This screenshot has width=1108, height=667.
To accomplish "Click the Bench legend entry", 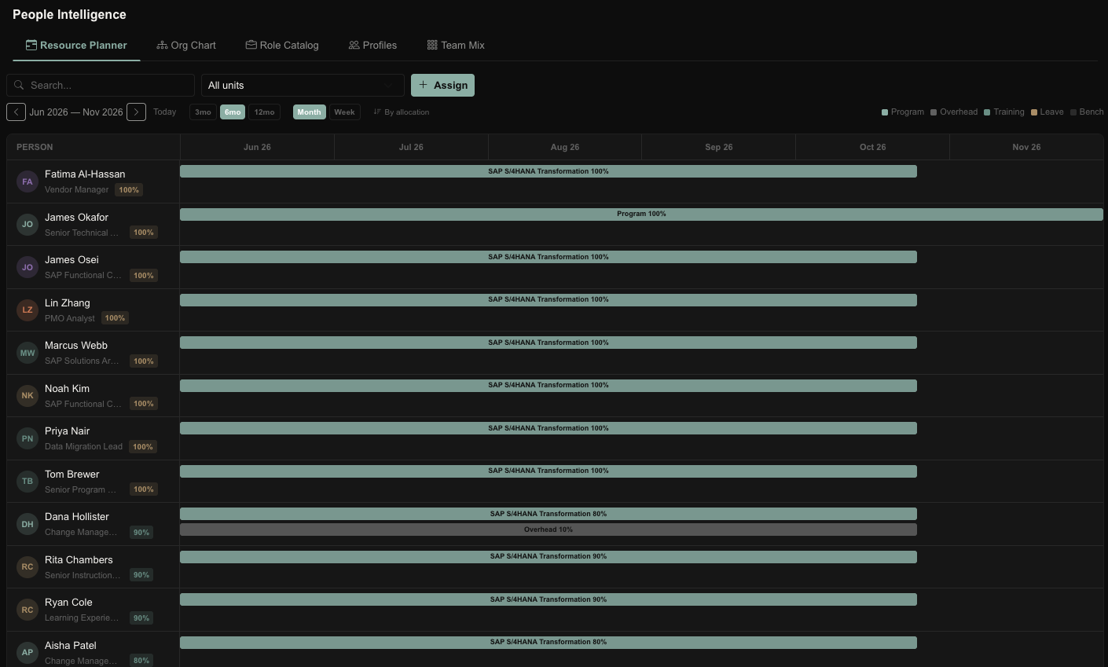I will [x=1087, y=112].
